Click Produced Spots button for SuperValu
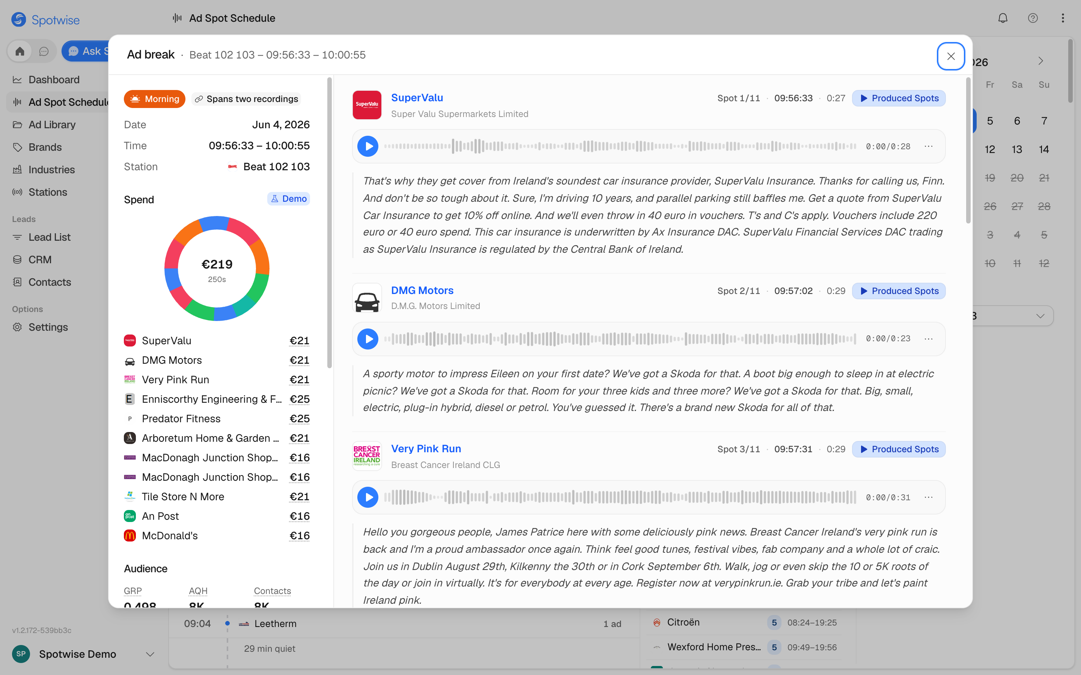1081x675 pixels. pyautogui.click(x=899, y=98)
